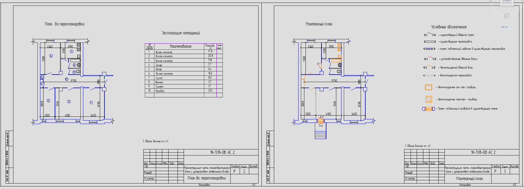Viewport: 524px width, 189px height.
Task: Select the 'Площадь' column header
Action: (x=210, y=46)
